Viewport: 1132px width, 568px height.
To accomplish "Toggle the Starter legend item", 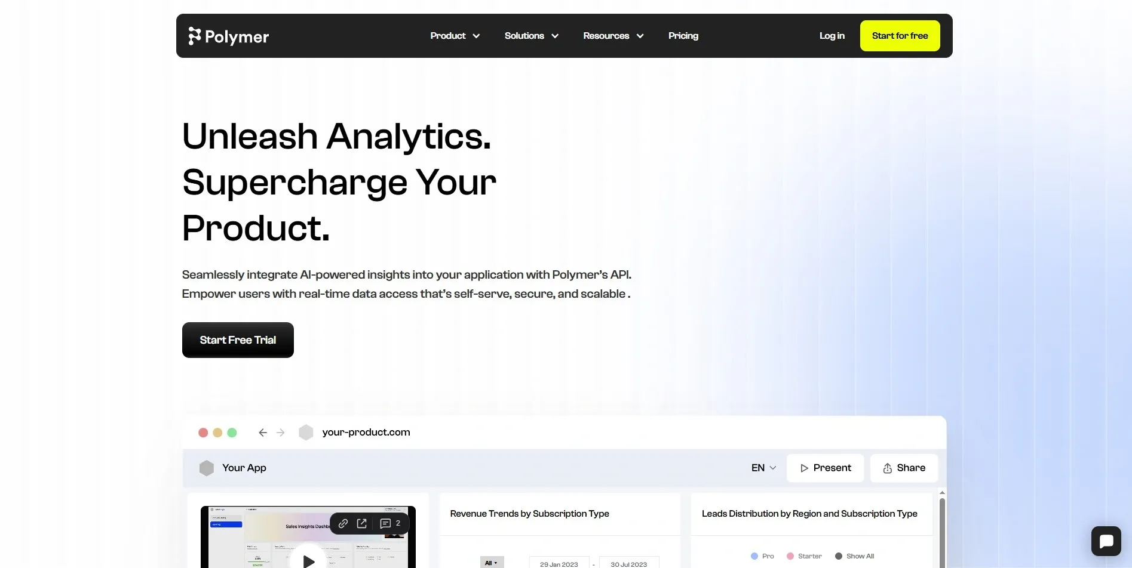I will (x=804, y=556).
